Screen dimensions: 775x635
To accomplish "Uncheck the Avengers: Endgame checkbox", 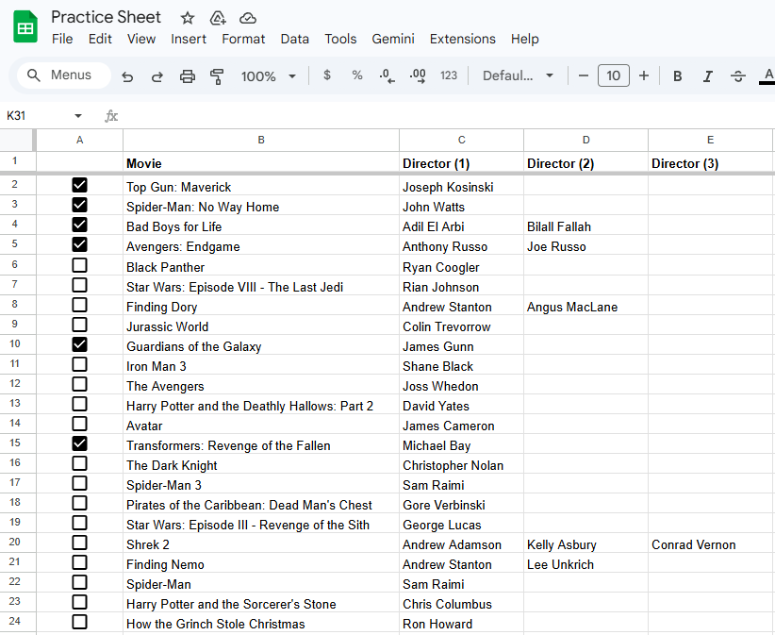I will tap(79, 244).
